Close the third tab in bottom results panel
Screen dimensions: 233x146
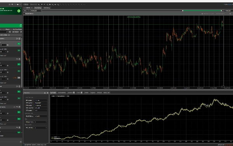tap(74, 93)
